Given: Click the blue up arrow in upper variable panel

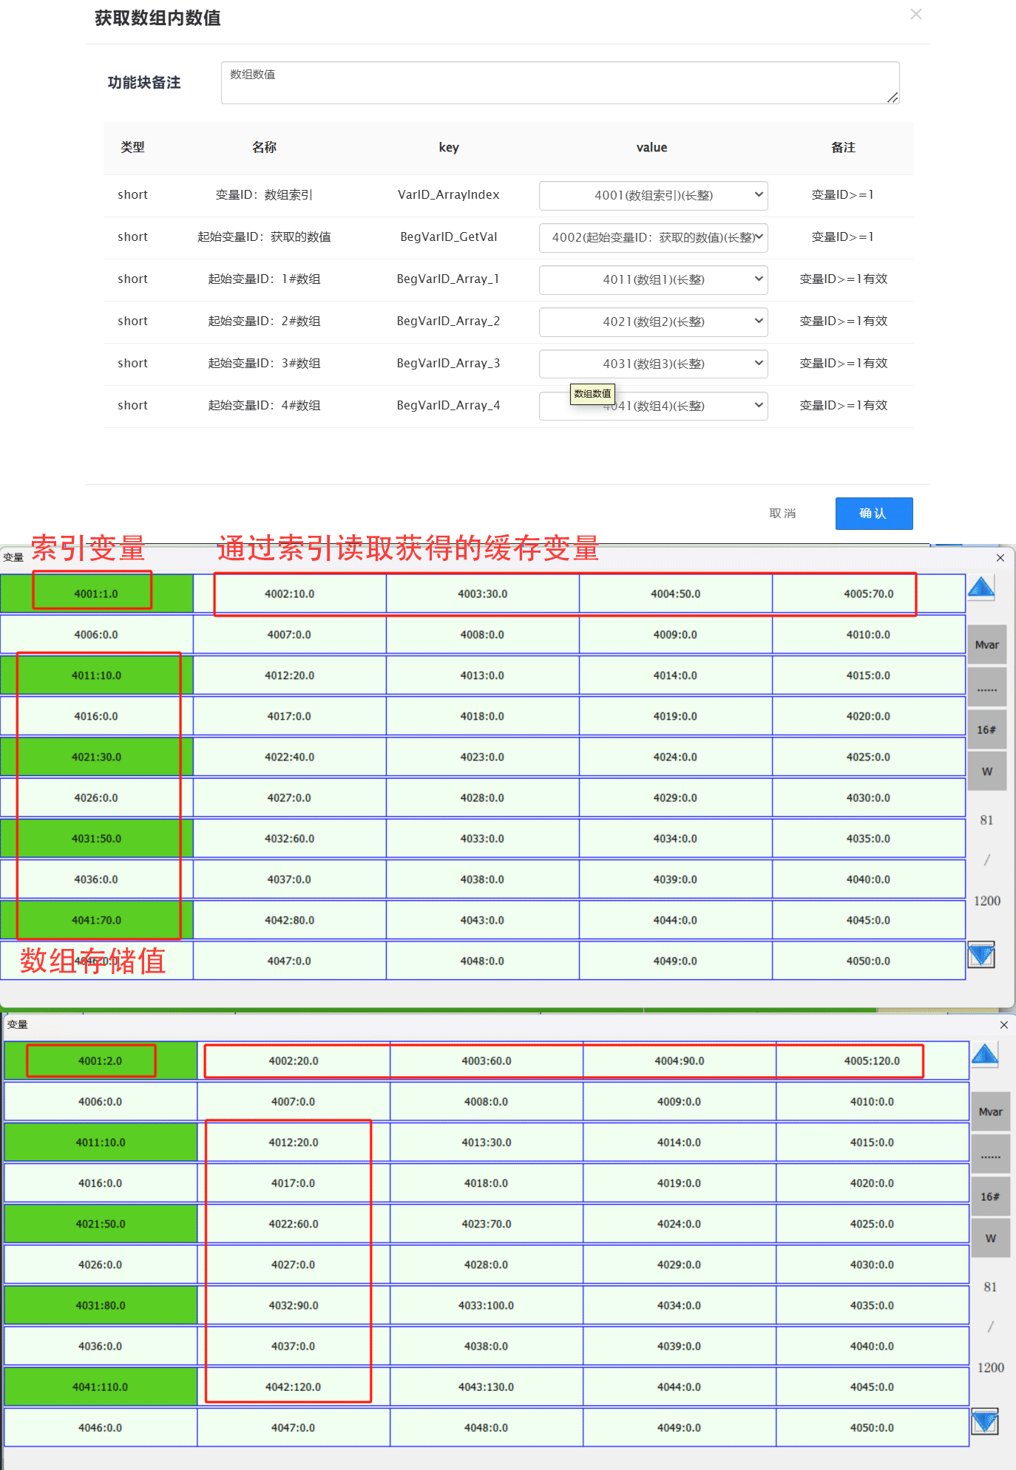Looking at the screenshot, I should pyautogui.click(x=981, y=588).
